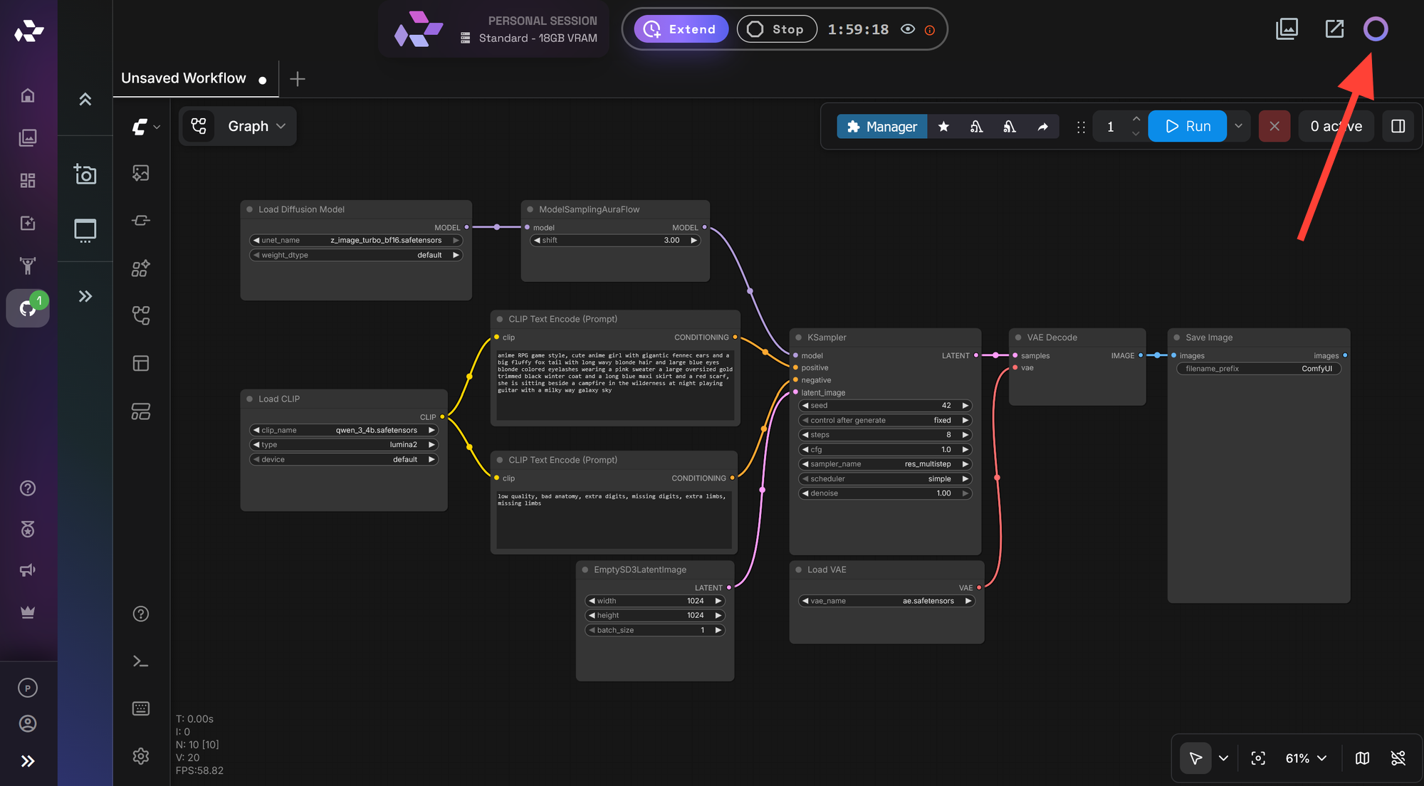Adjust the shift 3.00 value slider
This screenshot has height=786, width=1424.
(616, 240)
